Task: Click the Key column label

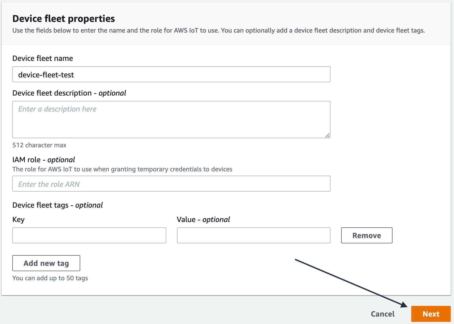Action: click(x=18, y=219)
